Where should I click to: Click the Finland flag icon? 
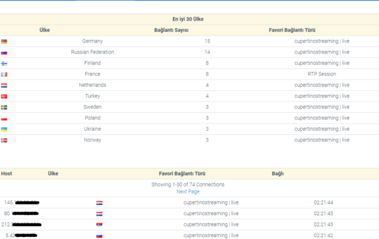4,64
